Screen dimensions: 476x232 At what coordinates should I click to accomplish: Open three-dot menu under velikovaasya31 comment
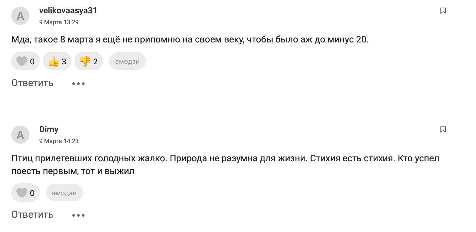[78, 83]
